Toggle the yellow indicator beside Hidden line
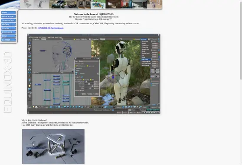 point(75,39)
